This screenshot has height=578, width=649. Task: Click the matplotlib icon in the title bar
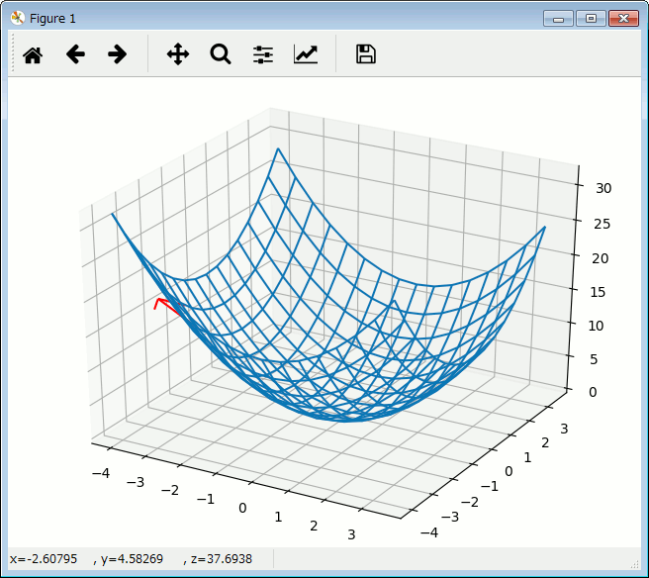pyautogui.click(x=17, y=18)
